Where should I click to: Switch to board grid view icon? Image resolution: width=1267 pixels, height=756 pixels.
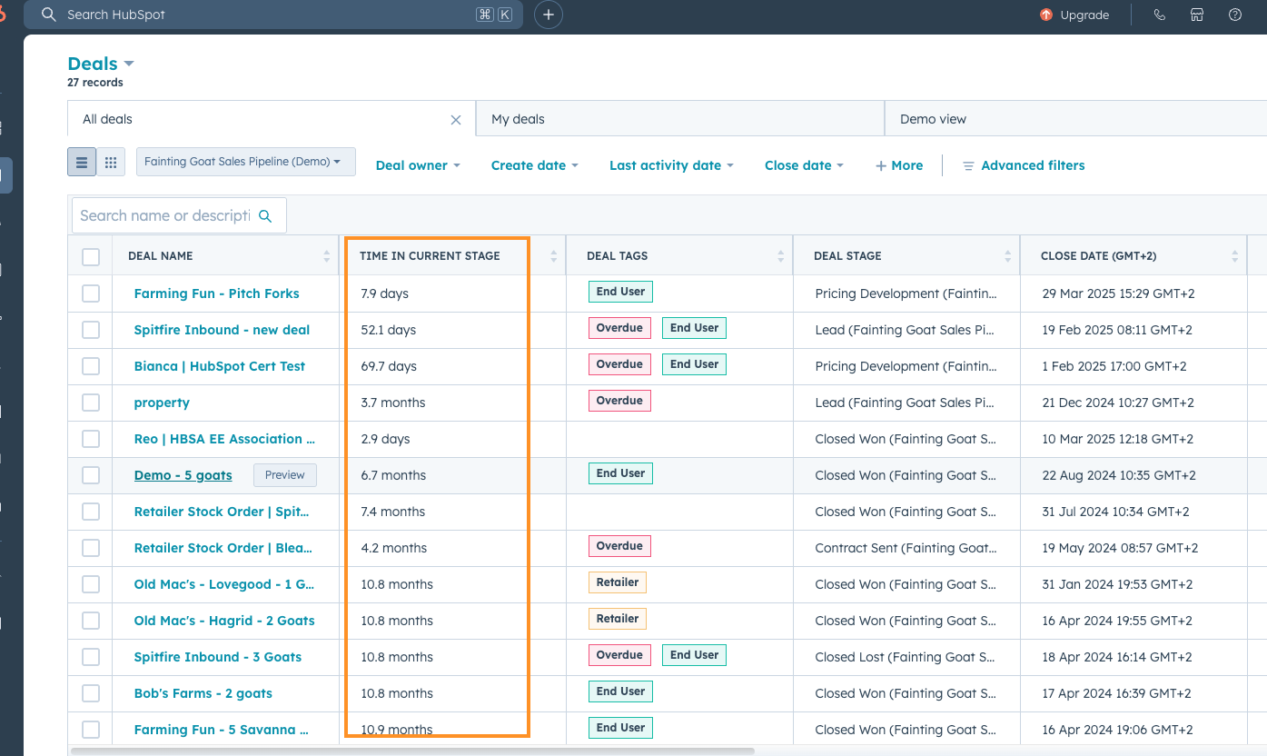coord(111,163)
